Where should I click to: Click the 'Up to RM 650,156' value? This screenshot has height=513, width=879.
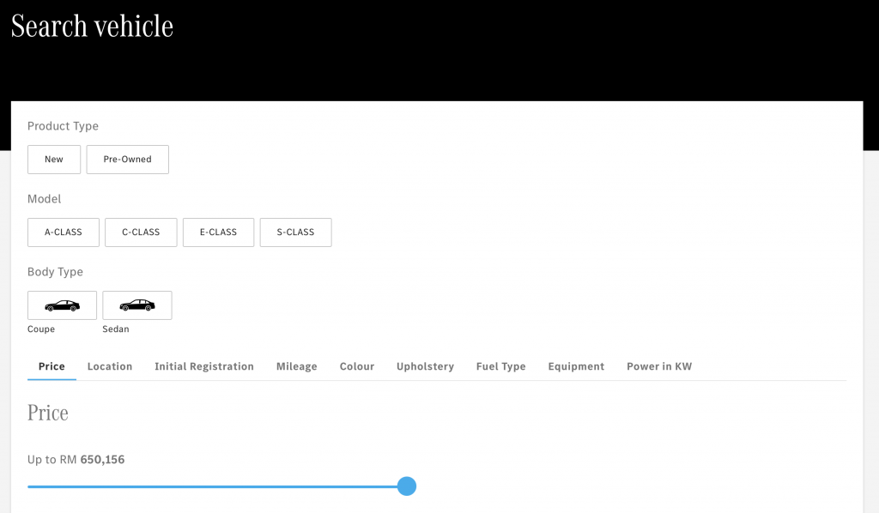coord(76,460)
